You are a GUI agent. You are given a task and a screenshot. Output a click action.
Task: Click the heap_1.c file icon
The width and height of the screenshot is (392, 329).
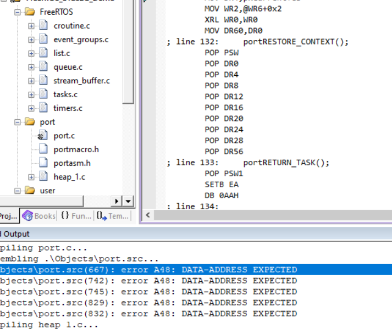coord(43,176)
